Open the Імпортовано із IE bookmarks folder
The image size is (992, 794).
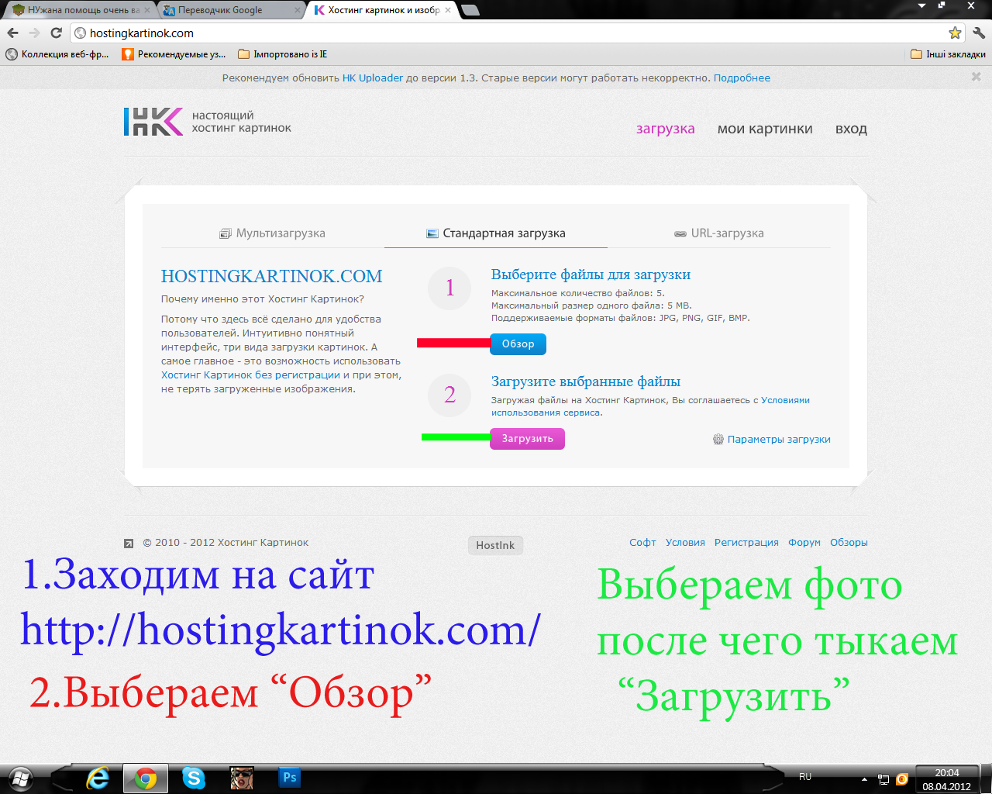pyautogui.click(x=283, y=54)
